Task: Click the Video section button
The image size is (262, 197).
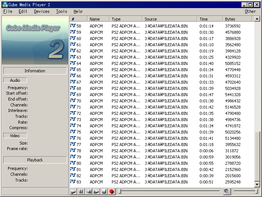Action: pos(15,136)
